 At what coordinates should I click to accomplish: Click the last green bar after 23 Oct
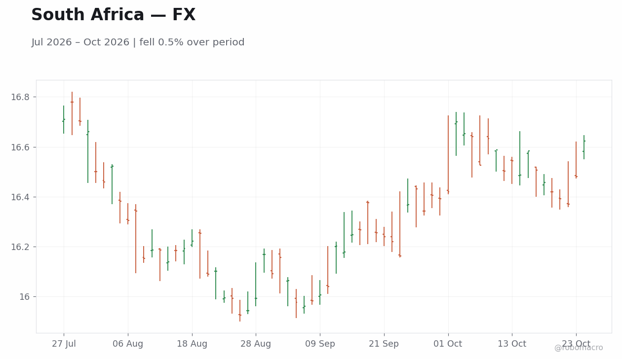coord(584,147)
